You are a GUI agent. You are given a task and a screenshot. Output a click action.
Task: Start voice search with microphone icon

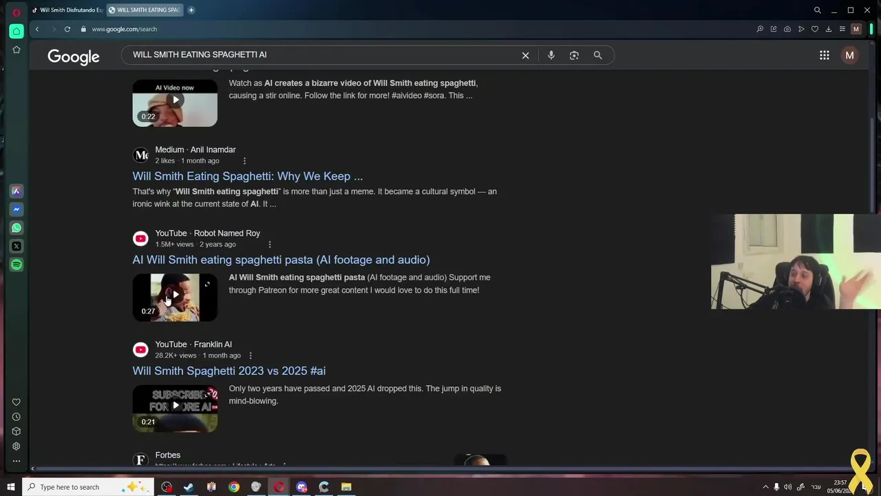[x=551, y=55]
